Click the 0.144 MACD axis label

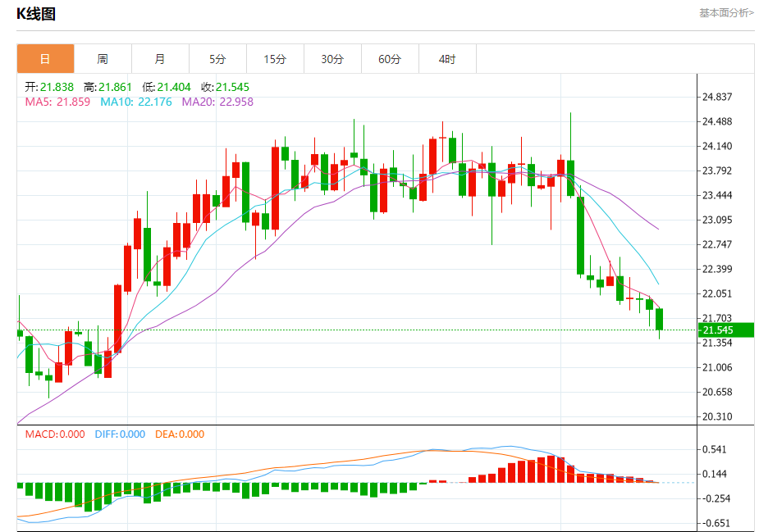[715, 474]
